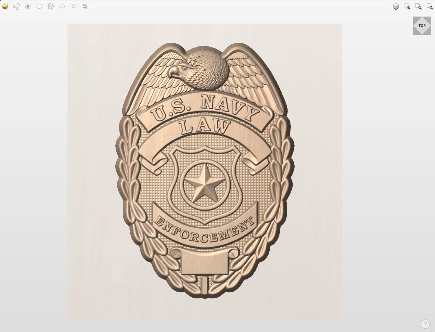The height and width of the screenshot is (332, 435).
Task: Click the circle with crosshair guides icon
Action: pyautogui.click(x=73, y=6)
